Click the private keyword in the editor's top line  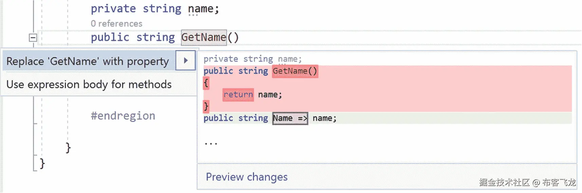113,8
